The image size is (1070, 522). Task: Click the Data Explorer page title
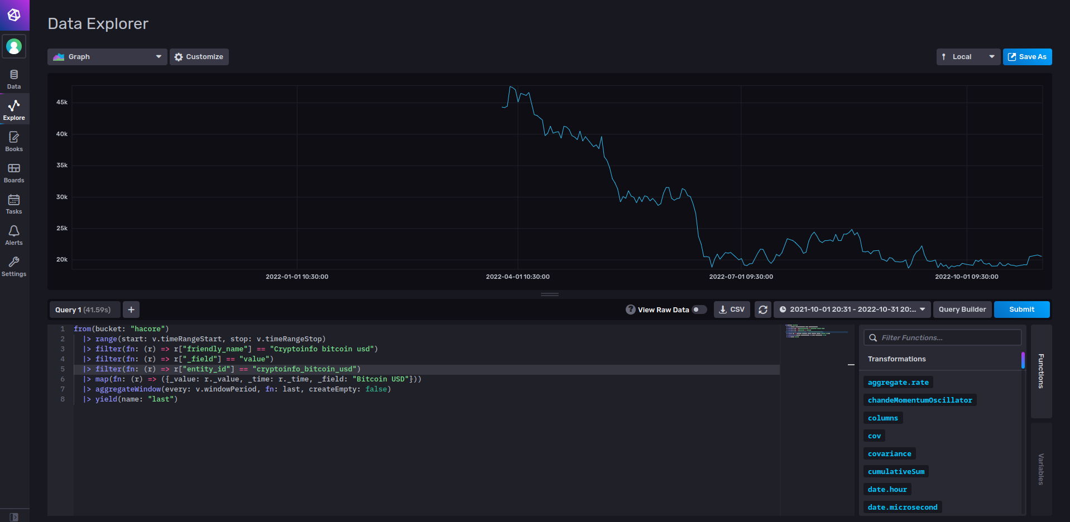coord(98,23)
